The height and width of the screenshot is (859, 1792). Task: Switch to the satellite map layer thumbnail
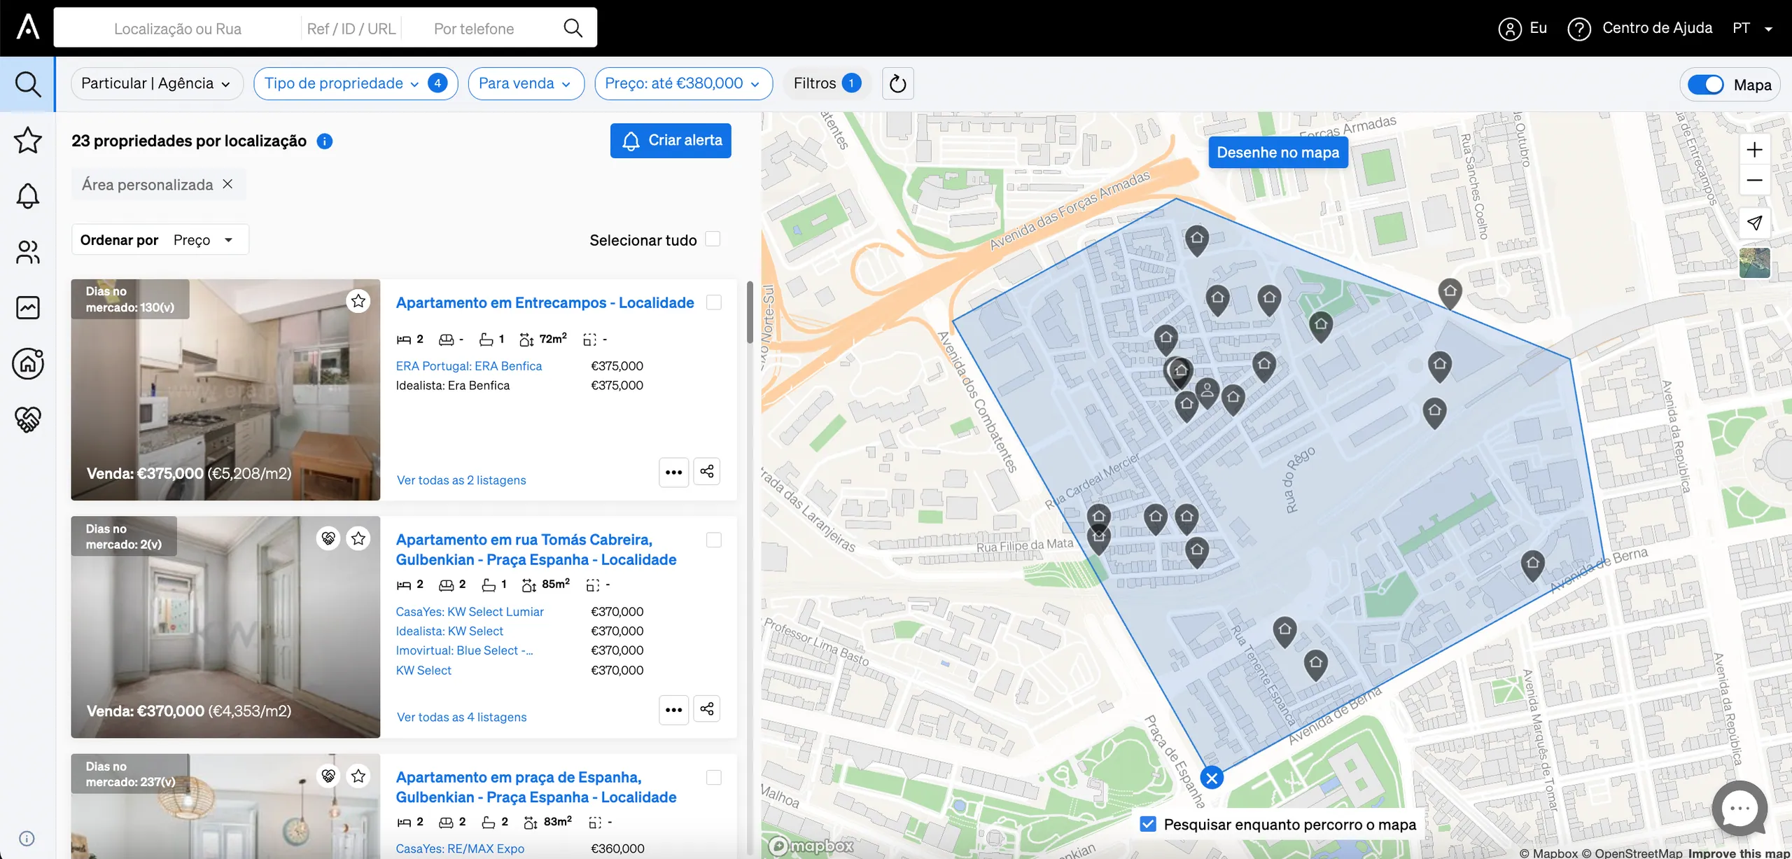[x=1754, y=263]
